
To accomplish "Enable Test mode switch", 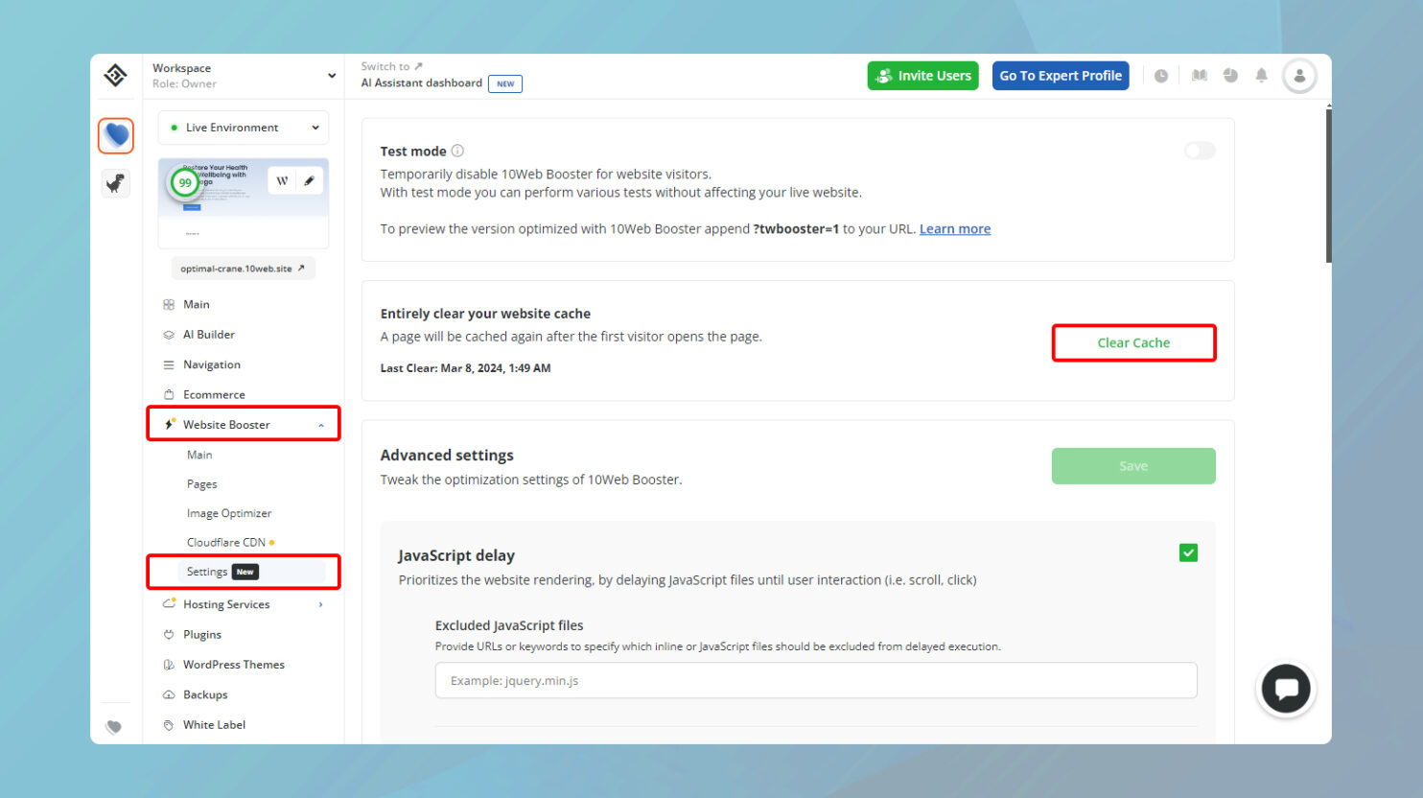I will (1199, 151).
